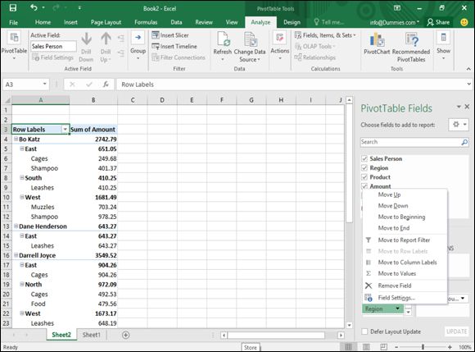Collapse Dane Henderson group

(x=16, y=226)
